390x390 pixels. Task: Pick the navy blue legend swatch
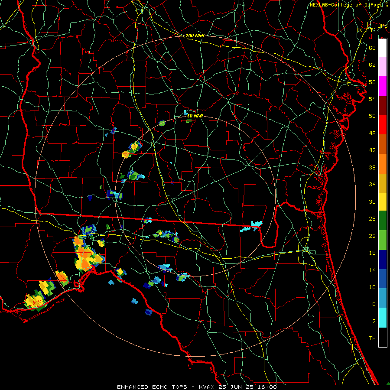(x=383, y=260)
